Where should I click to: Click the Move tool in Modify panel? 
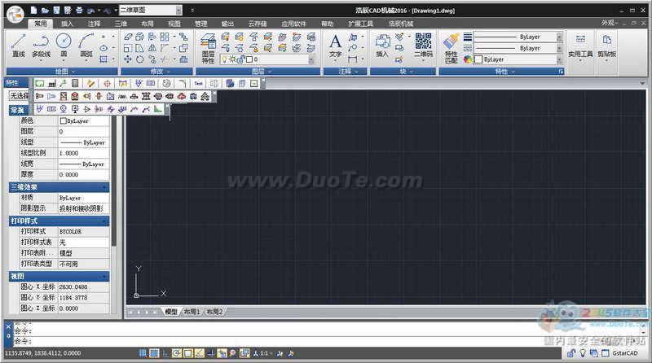point(128,59)
